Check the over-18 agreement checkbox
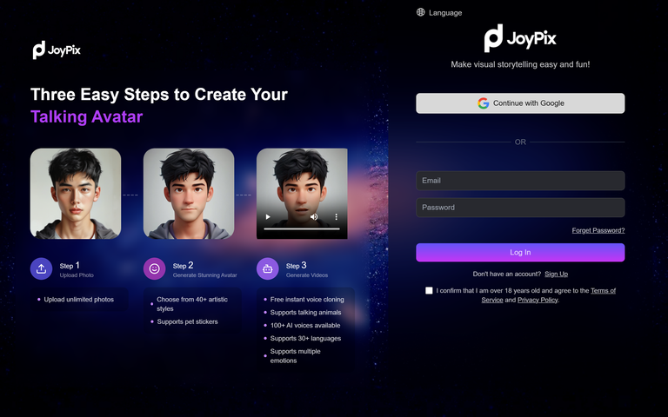668x417 pixels. pyautogui.click(x=429, y=291)
